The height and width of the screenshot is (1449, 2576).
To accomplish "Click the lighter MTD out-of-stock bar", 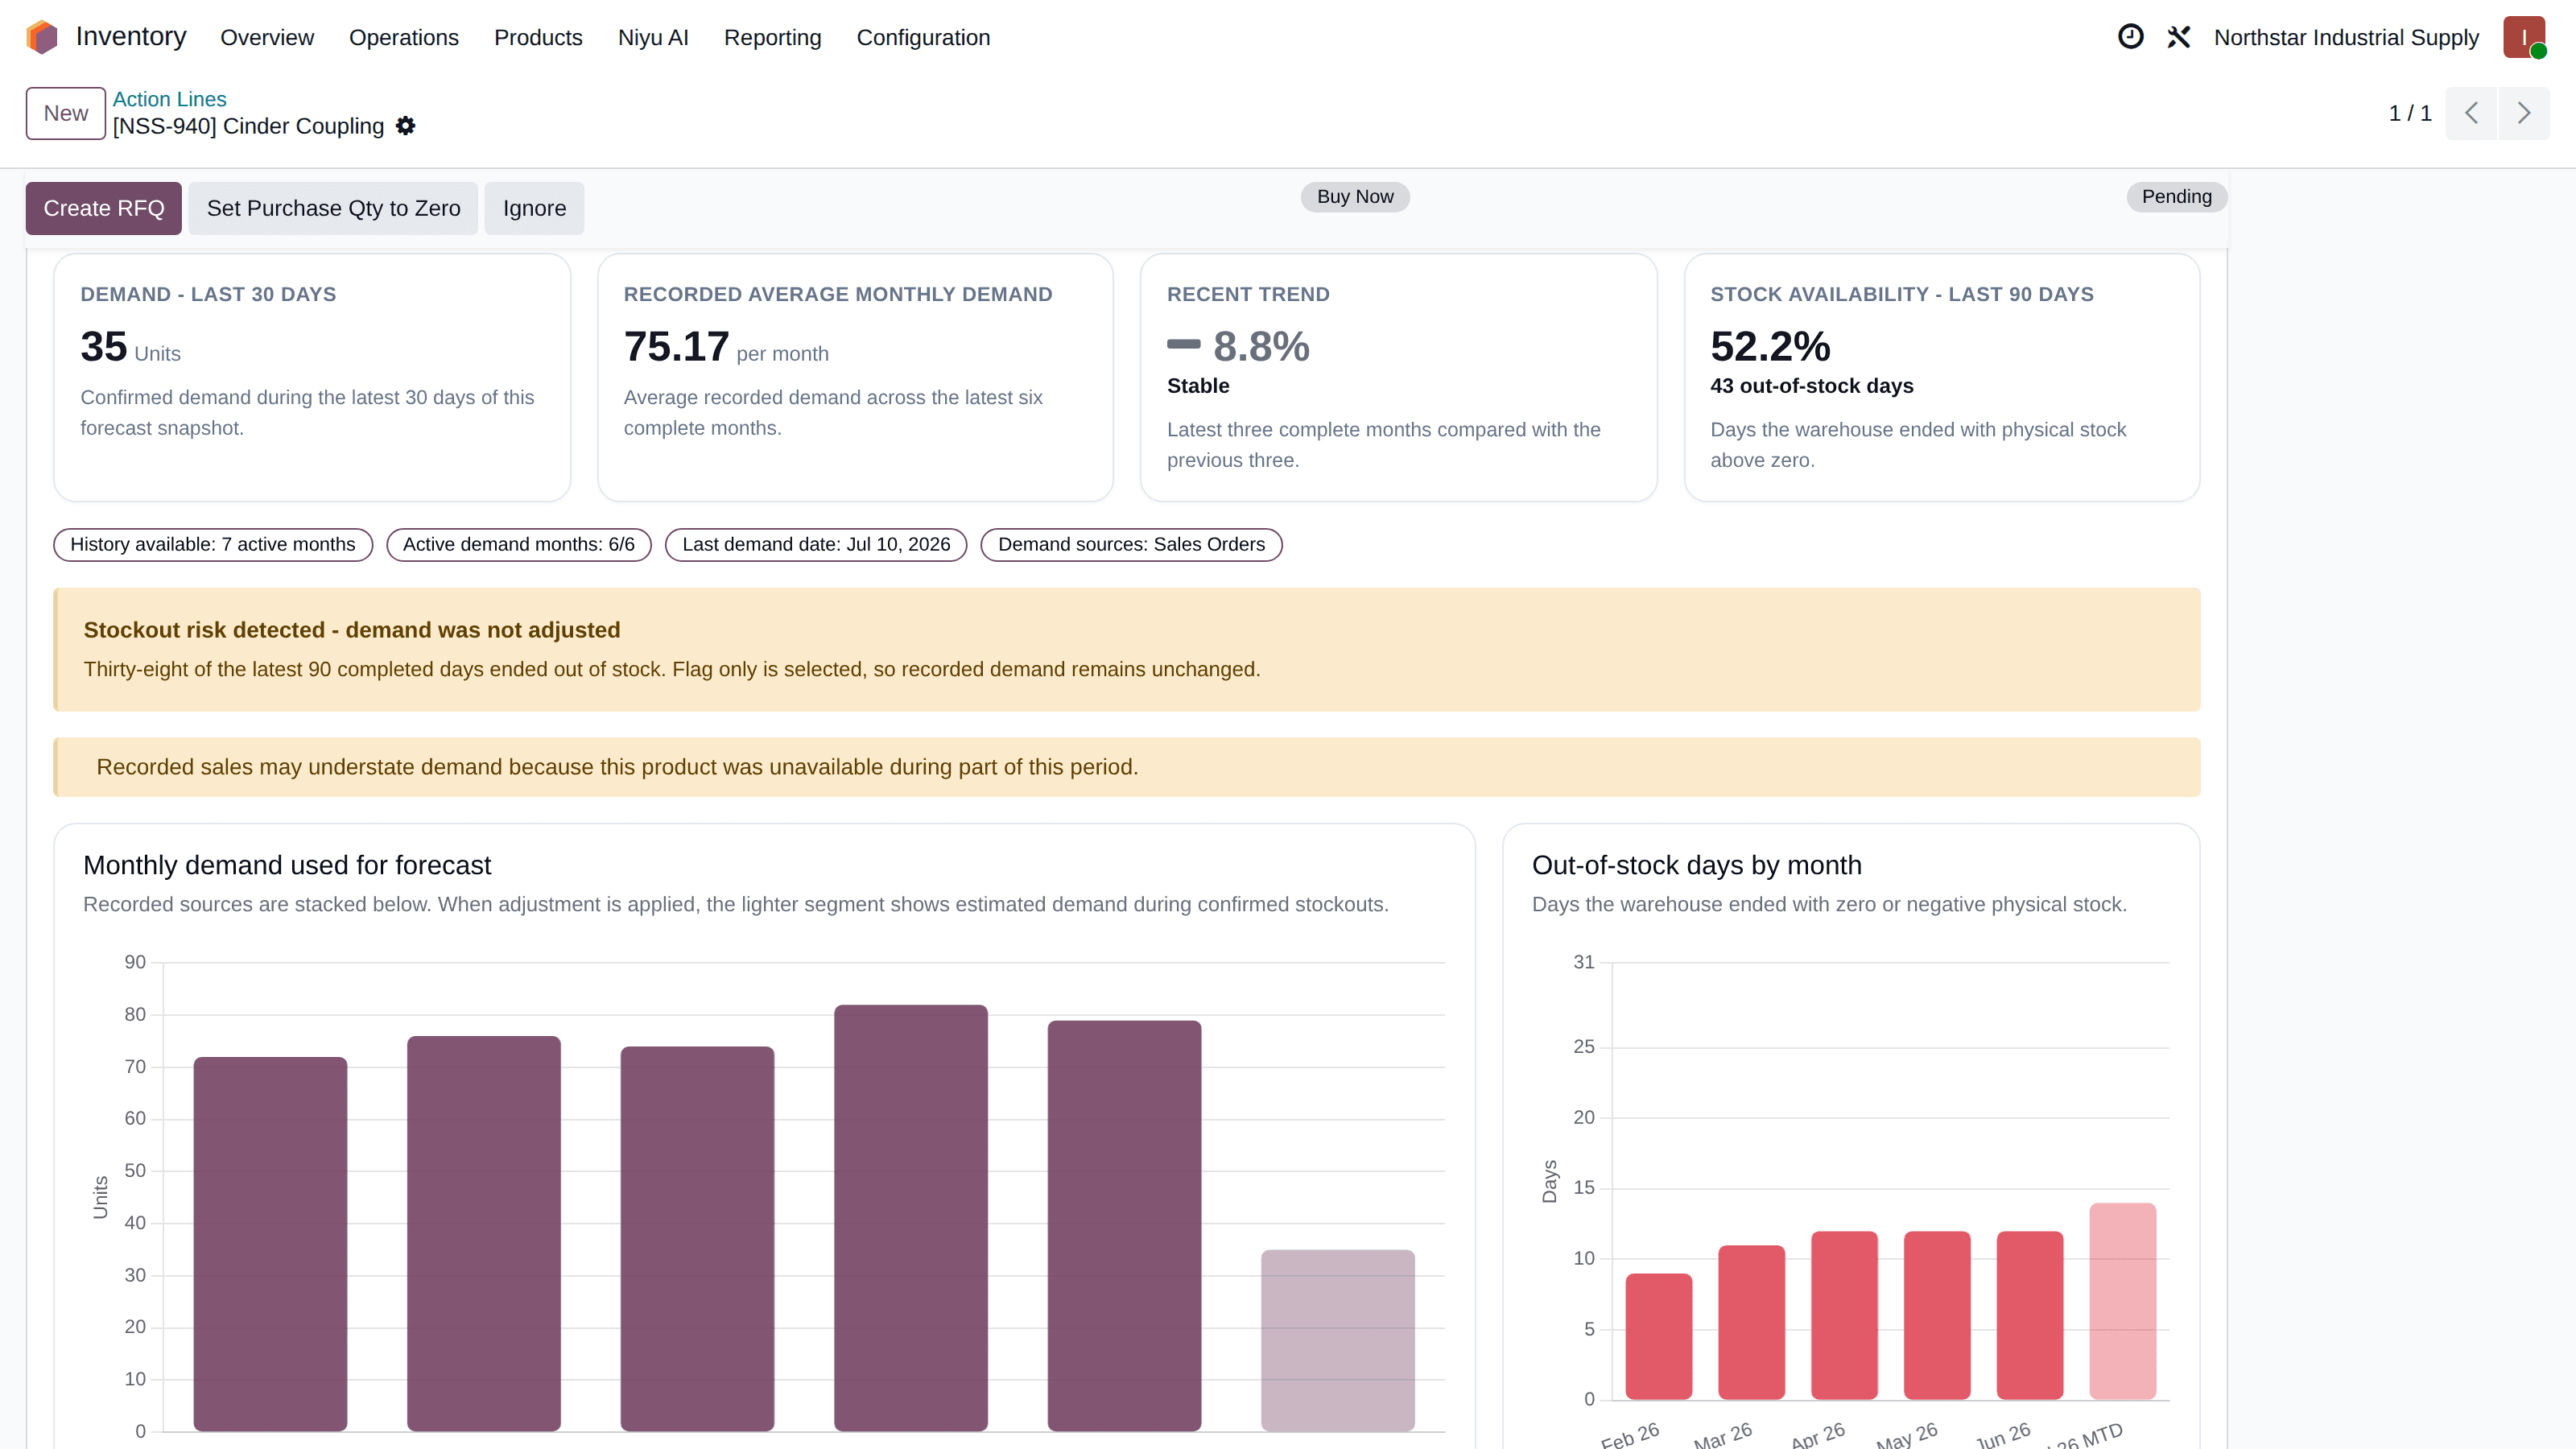I will pyautogui.click(x=2123, y=1301).
